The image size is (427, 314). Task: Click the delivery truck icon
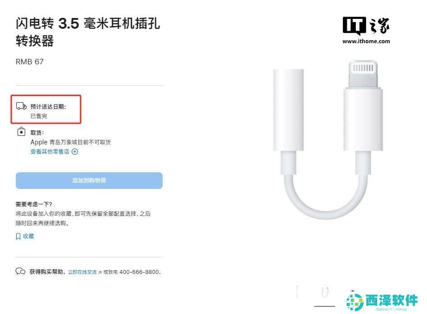click(21, 106)
